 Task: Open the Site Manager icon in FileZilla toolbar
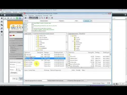[26, 18]
